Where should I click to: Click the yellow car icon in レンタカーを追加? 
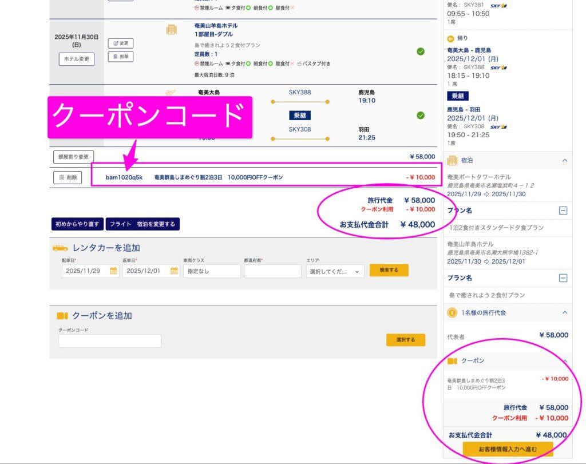click(60, 248)
